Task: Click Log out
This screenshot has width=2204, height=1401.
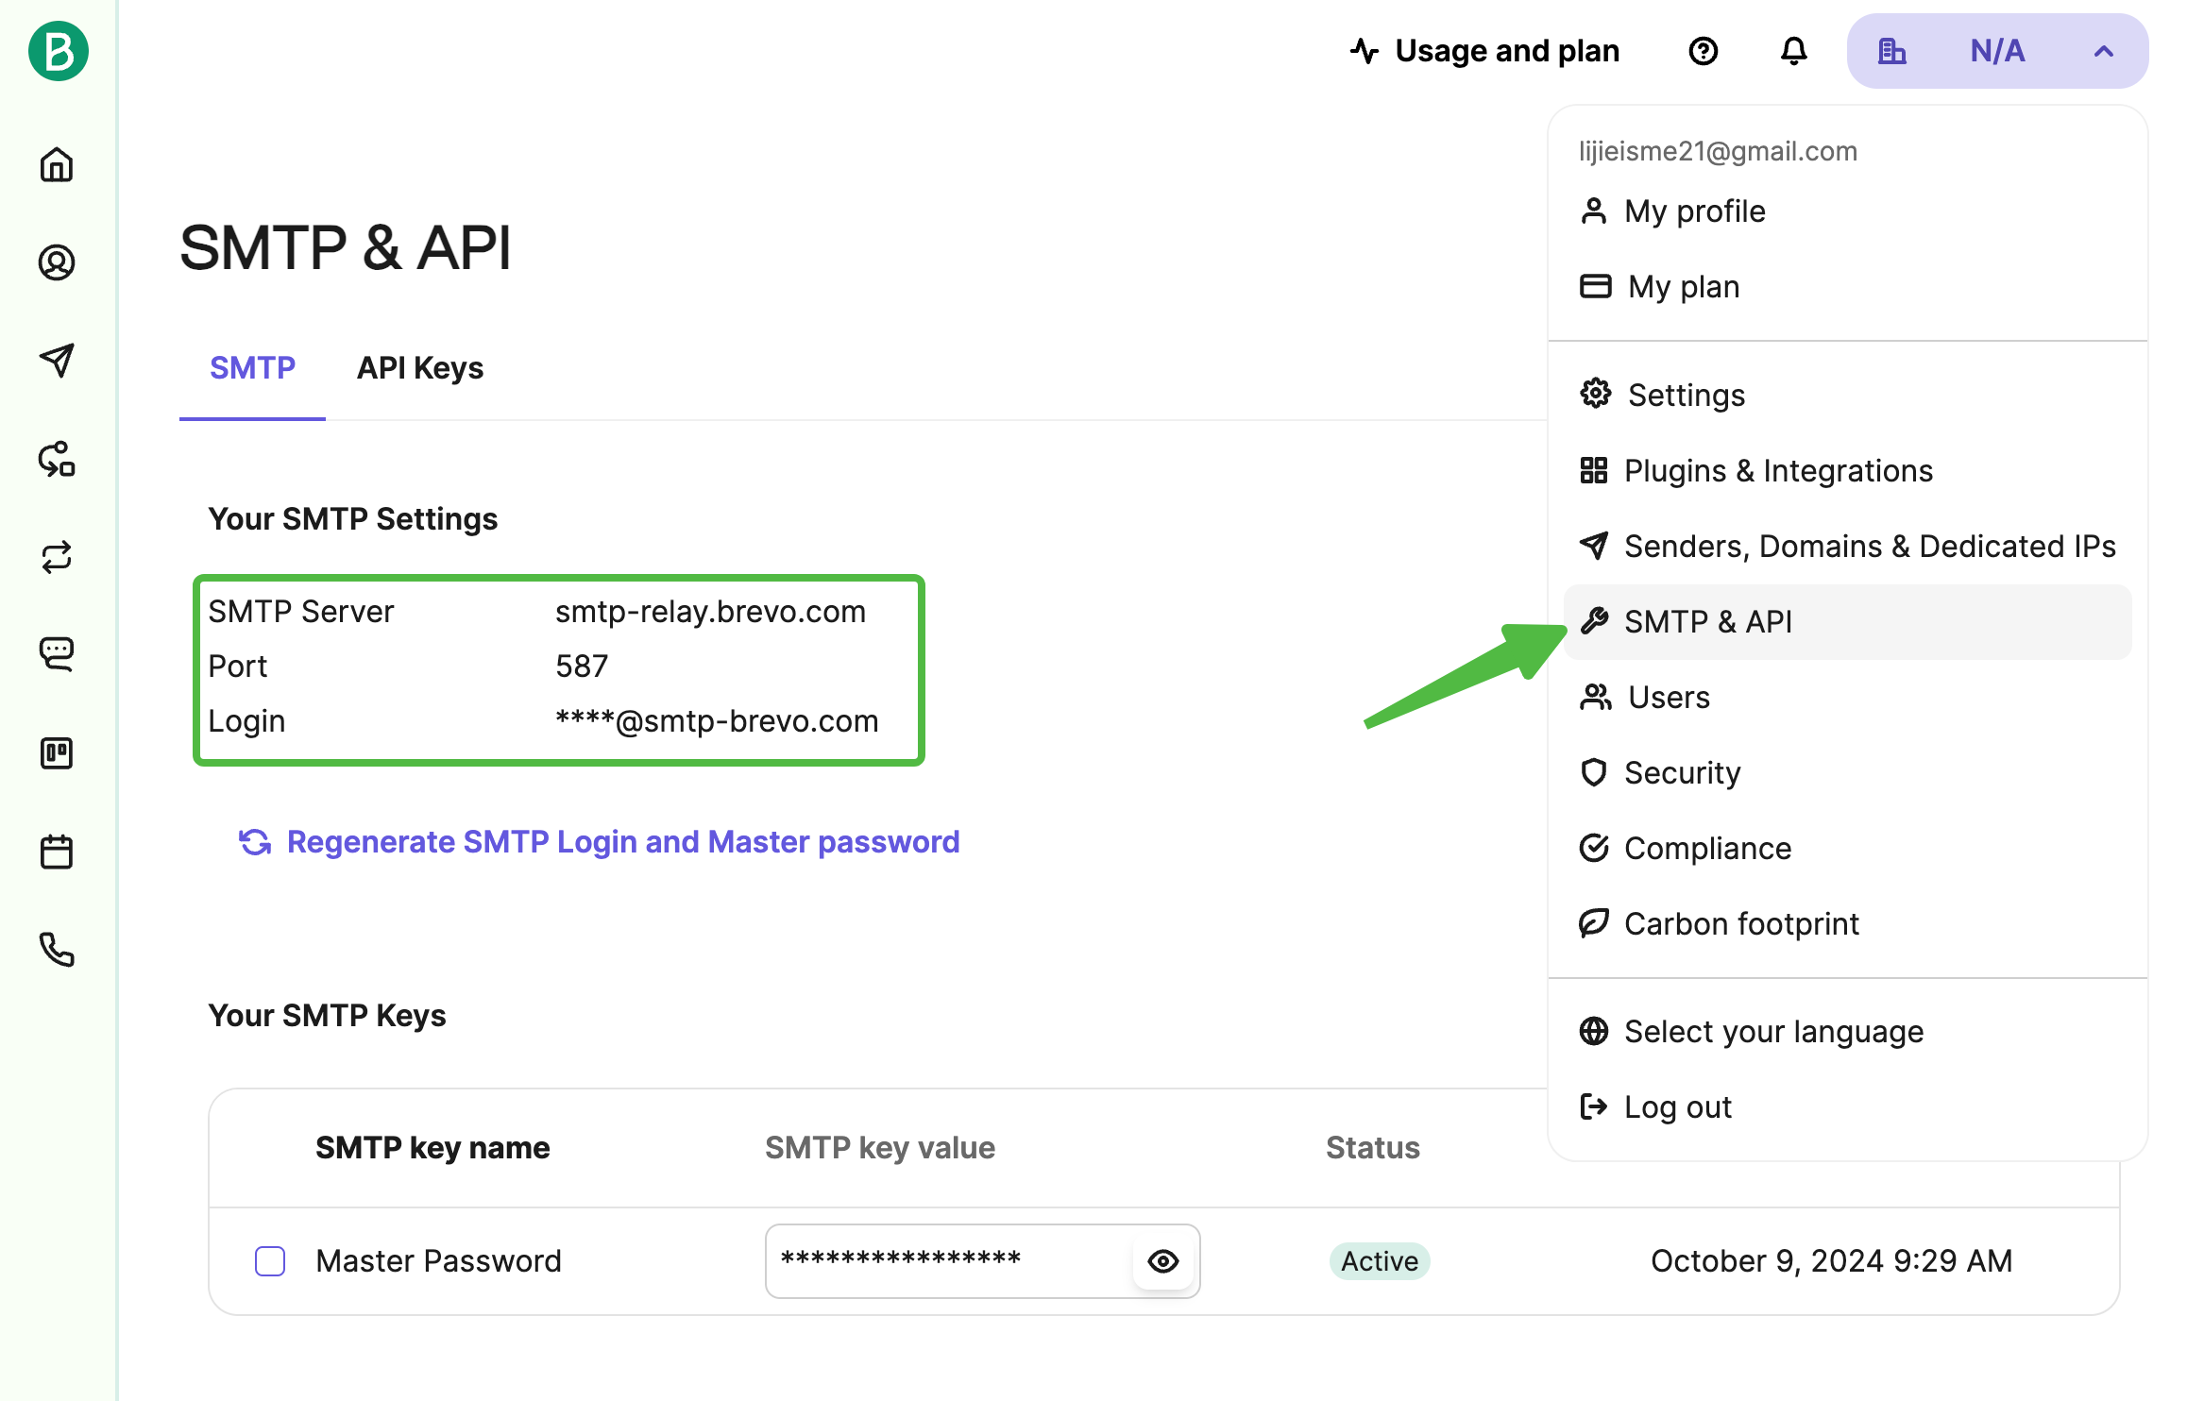Action: pos(1847,1107)
